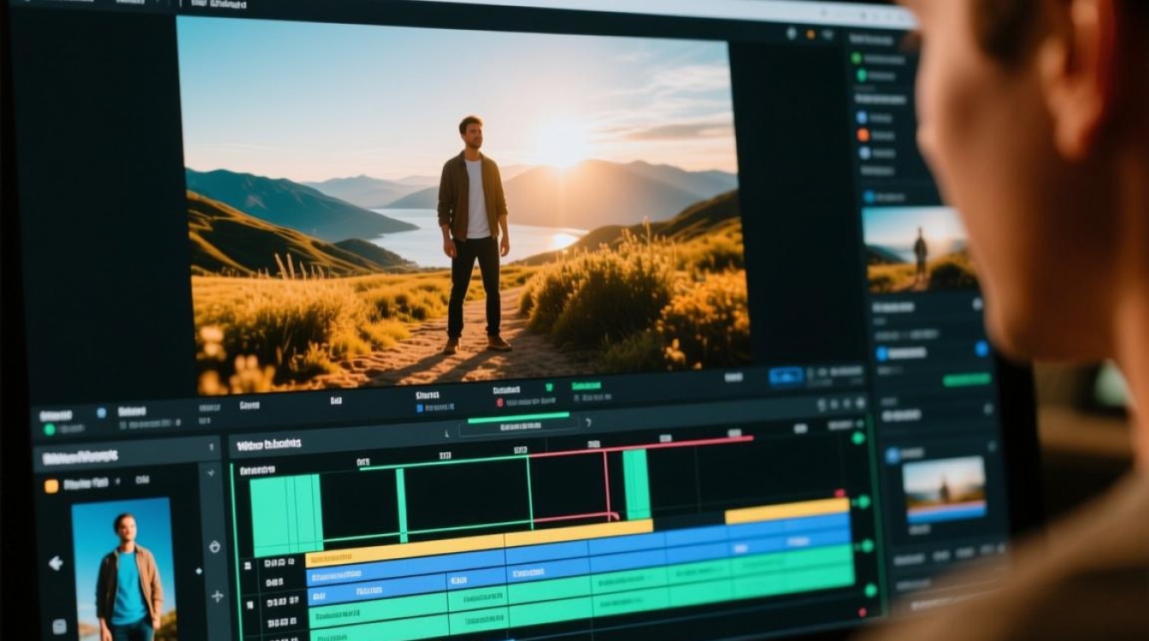
Task: Click the green node ending the yellow track
Action: 863,502
